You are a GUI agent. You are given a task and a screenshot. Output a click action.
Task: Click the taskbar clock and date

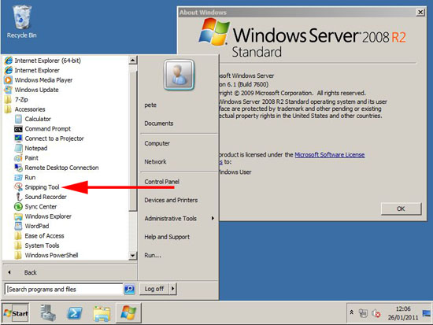point(403,313)
